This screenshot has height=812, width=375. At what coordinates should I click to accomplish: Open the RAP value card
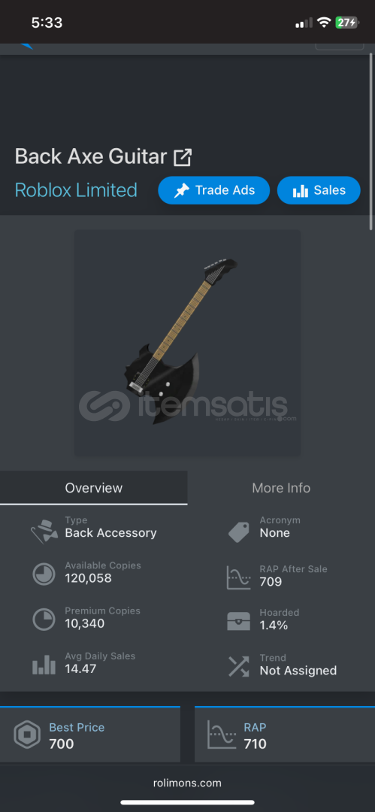pyautogui.click(x=285, y=735)
